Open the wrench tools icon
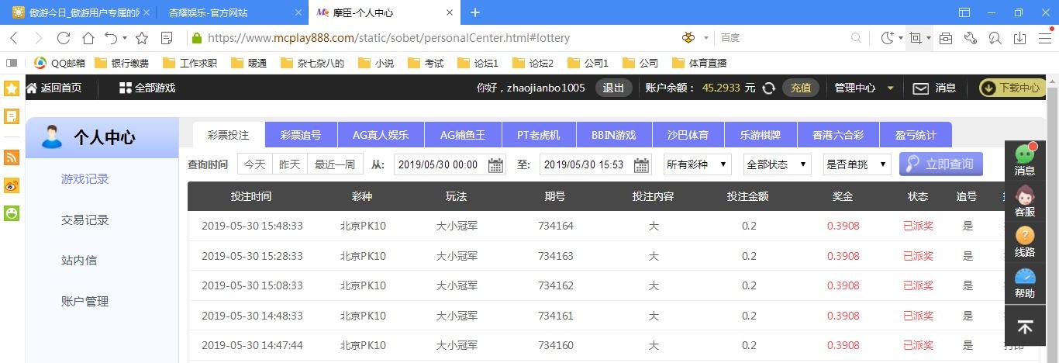This screenshot has height=363, width=1059. pos(971,37)
